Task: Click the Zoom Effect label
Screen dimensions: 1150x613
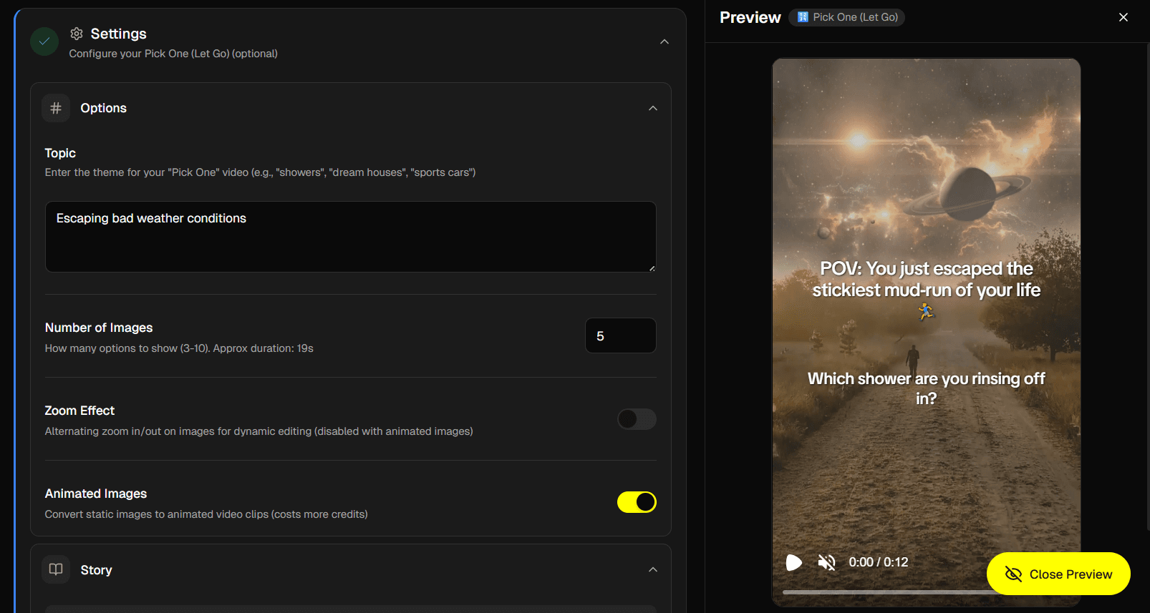Action: [79, 411]
